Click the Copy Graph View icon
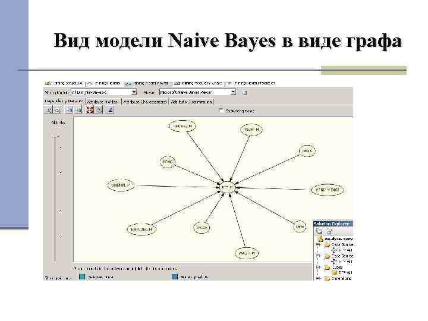428x321 pixels. point(70,110)
